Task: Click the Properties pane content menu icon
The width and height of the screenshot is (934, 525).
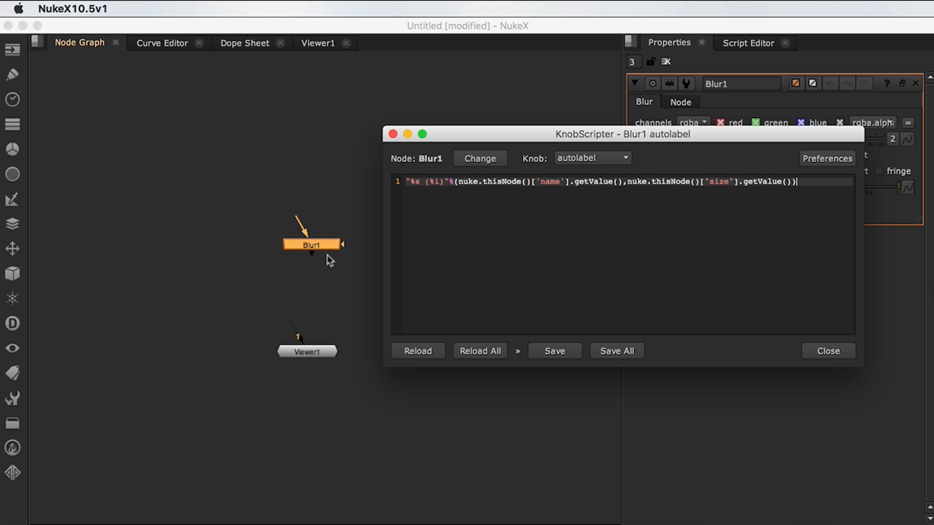Action: (631, 41)
